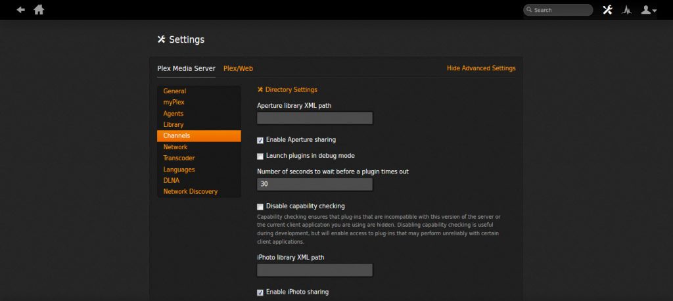Click the Settings title wrench icon

pyautogui.click(x=162, y=39)
